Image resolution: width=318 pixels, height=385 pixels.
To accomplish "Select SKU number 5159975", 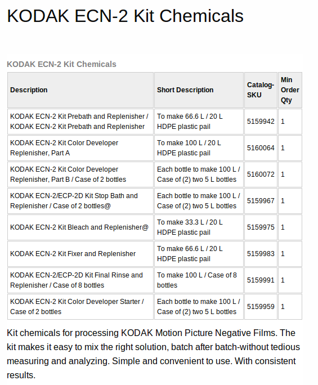I will point(261,227).
